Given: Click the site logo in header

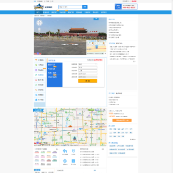Looking at the screenshot, I should pyautogui.click(x=38, y=7).
